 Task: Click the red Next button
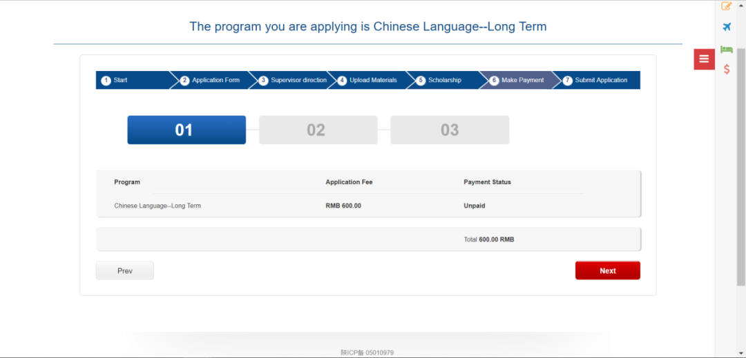[x=608, y=270]
